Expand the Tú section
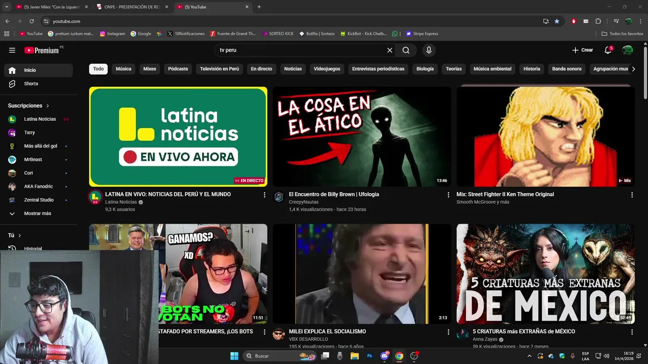Screen dimensions: 648x364 [15, 236]
